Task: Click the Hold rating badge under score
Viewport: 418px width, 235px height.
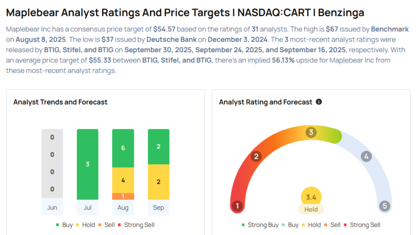Action: pos(311,209)
